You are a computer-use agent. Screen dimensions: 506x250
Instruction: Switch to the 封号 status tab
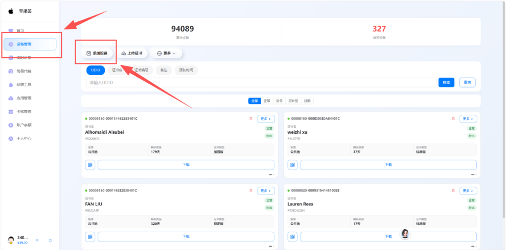pyautogui.click(x=279, y=101)
